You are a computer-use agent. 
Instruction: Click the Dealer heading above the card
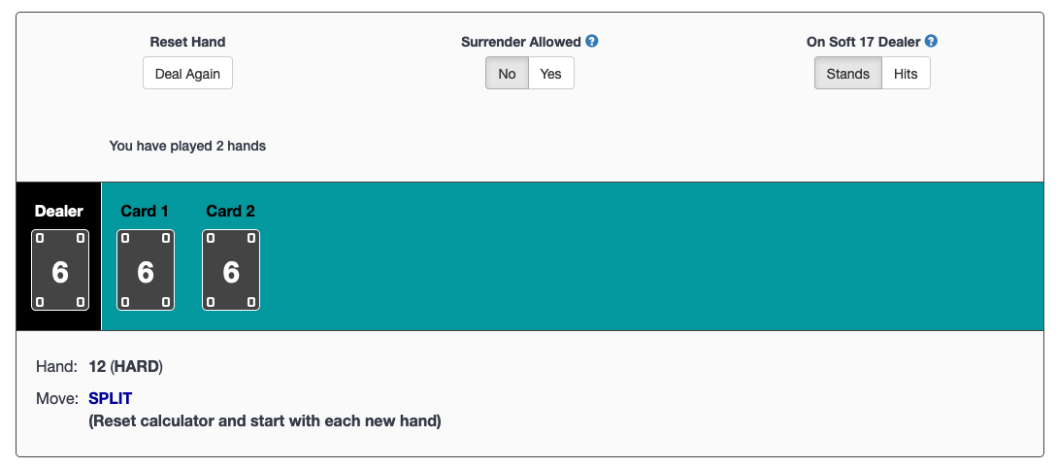(59, 211)
